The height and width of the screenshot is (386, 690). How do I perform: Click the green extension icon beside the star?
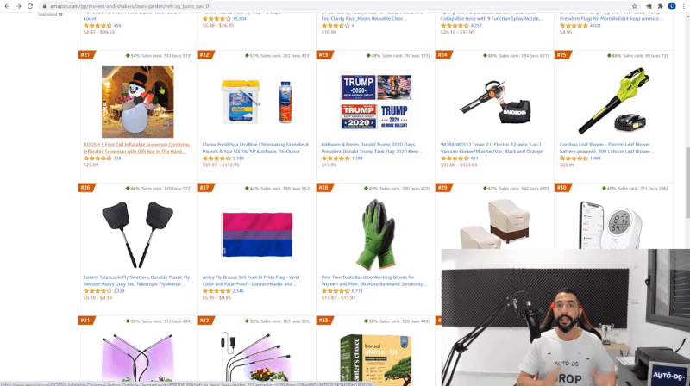pos(649,6)
